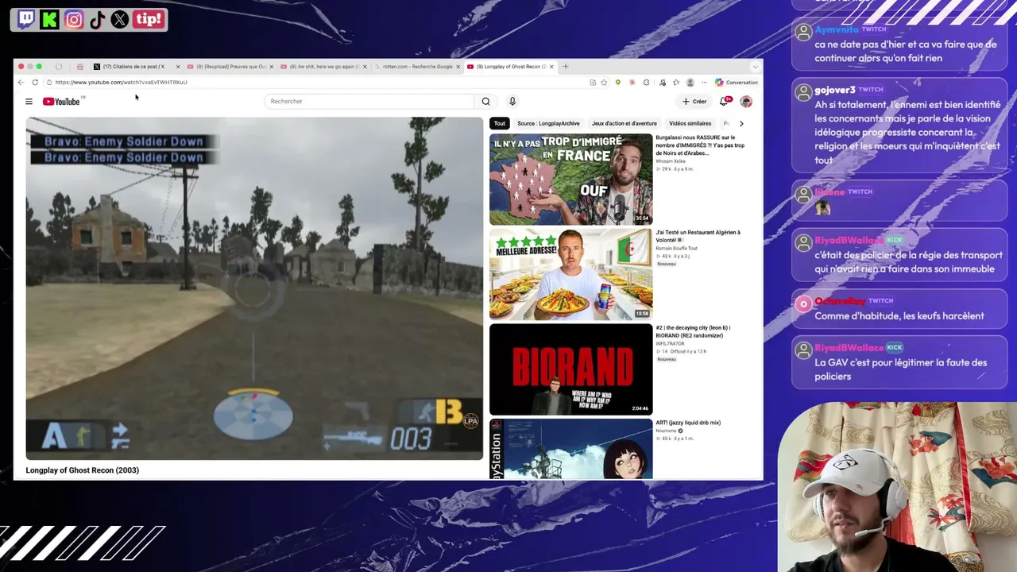1017x572 pixels.
Task: Close the Aw shit, here we go again tab
Action: (x=365, y=67)
